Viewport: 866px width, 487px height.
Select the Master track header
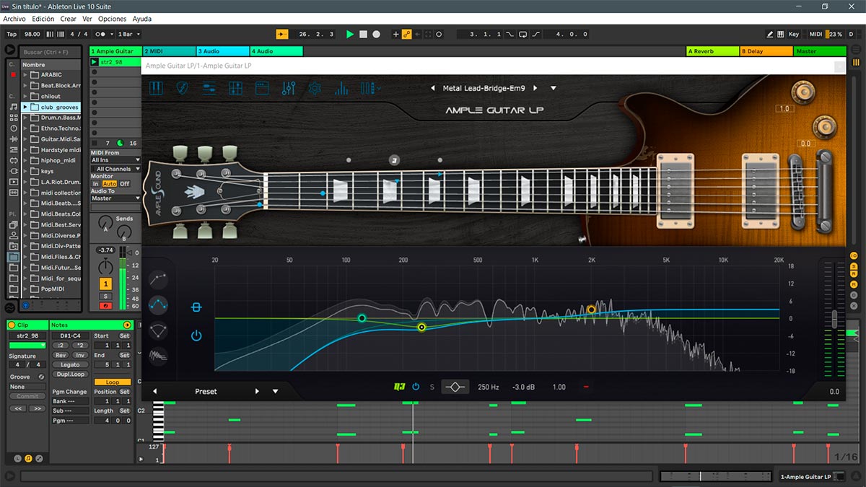(819, 51)
